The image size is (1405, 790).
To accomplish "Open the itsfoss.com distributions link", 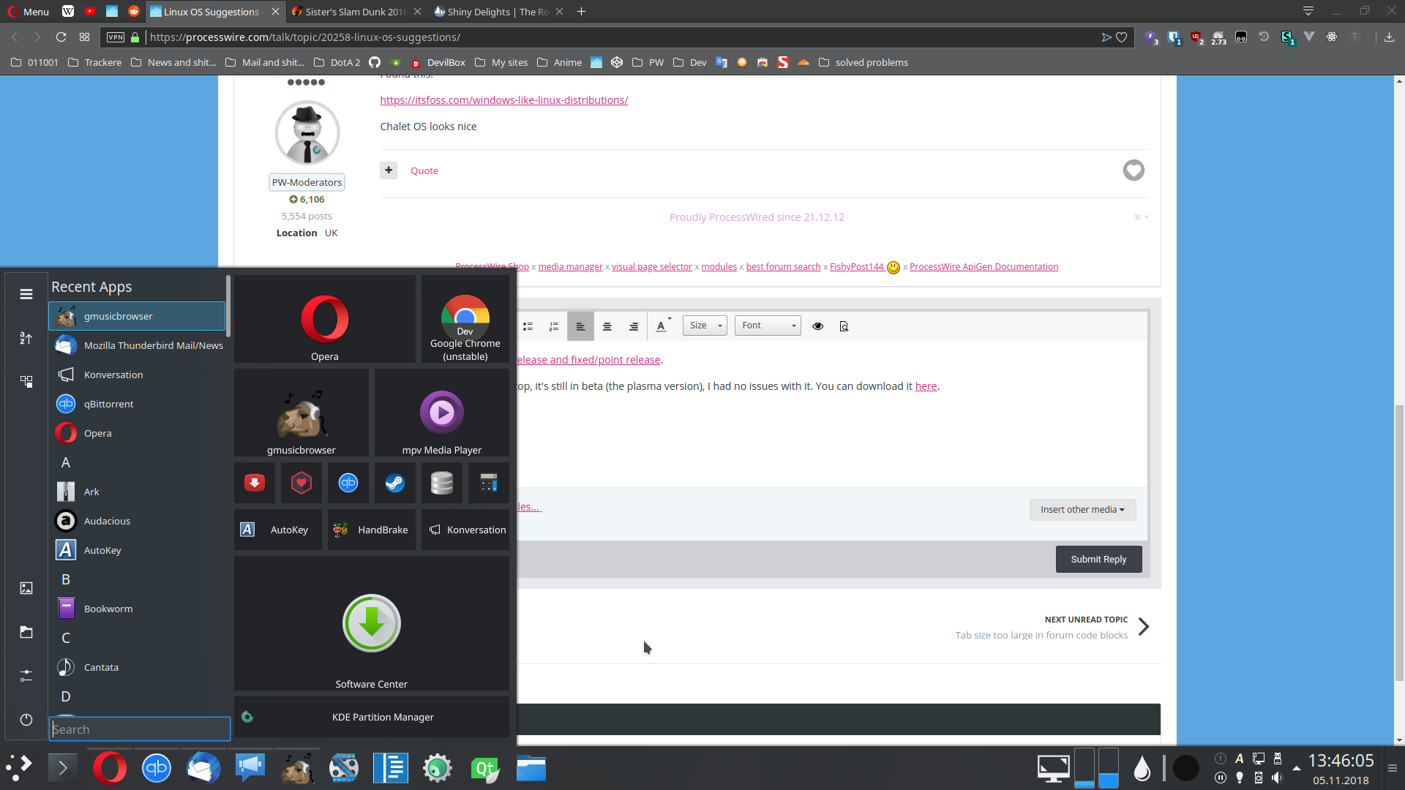I will coord(503,100).
